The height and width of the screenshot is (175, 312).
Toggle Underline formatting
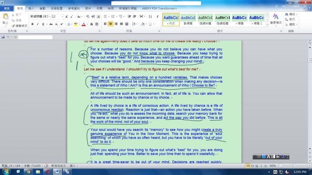coord(43,24)
